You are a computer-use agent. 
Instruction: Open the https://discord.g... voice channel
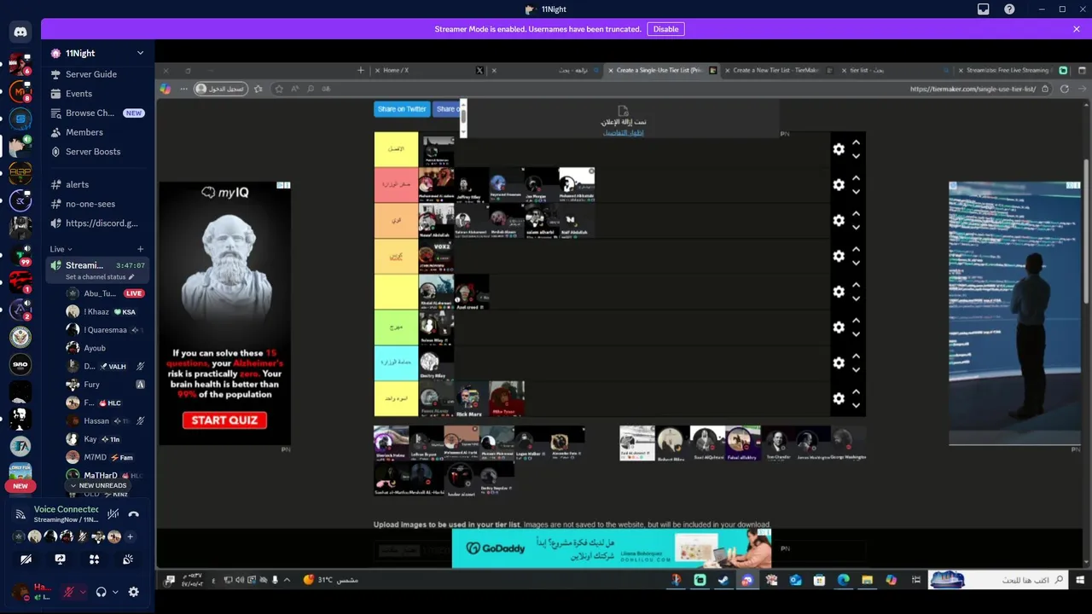pos(98,223)
